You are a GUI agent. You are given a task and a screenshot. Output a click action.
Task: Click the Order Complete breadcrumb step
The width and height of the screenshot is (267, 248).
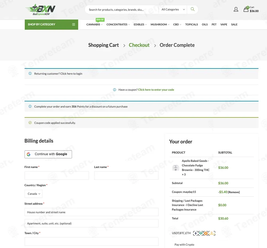tap(177, 45)
